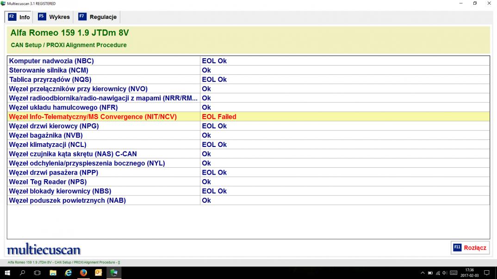Open File Explorer from taskbar

(x=53, y=273)
